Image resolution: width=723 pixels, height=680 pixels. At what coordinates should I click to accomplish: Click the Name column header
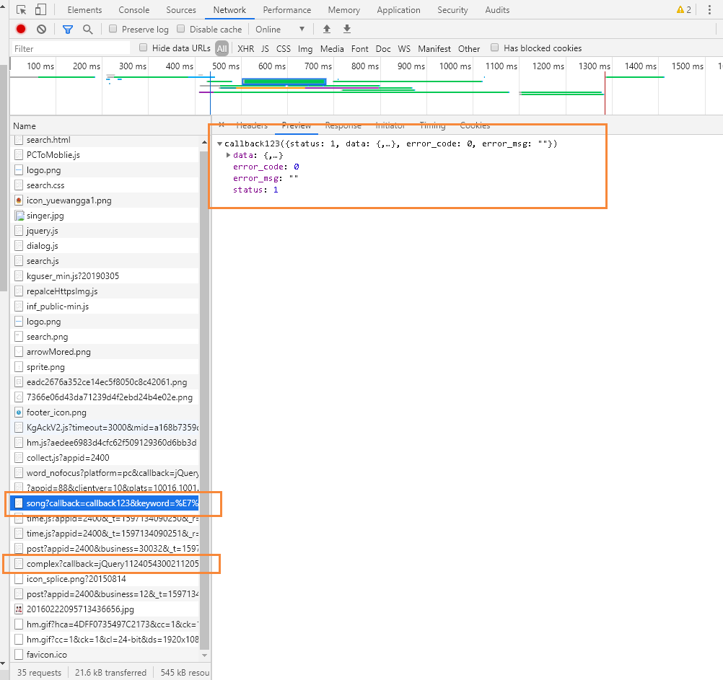tap(109, 125)
